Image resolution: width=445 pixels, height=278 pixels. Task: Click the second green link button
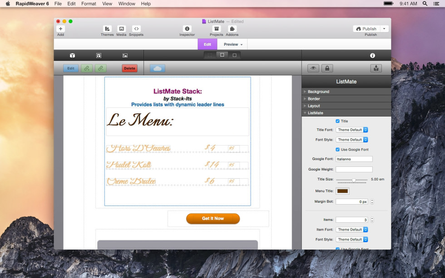tap(101, 68)
